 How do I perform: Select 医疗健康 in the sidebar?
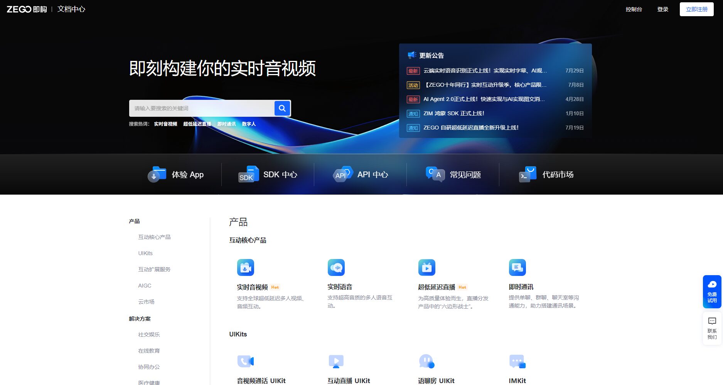point(149,382)
